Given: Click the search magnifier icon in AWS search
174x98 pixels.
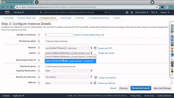Looking at the screenshot, I should point(41,12).
